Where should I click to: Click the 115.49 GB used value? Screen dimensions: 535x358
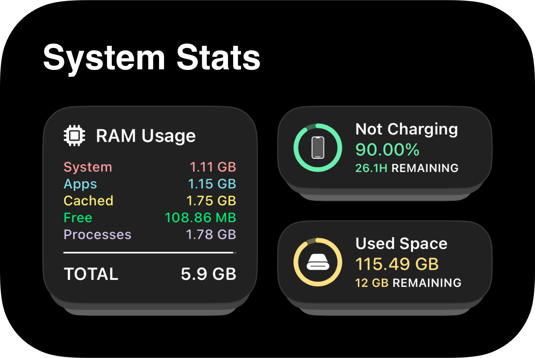(397, 264)
